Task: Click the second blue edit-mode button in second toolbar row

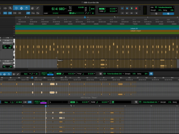Action: 10,13
